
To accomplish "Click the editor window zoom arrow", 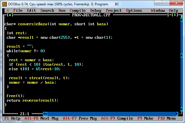I will click(x=175, y=15).
